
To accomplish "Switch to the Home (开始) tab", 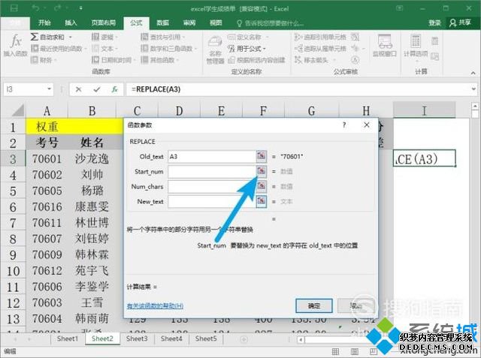I will point(44,23).
